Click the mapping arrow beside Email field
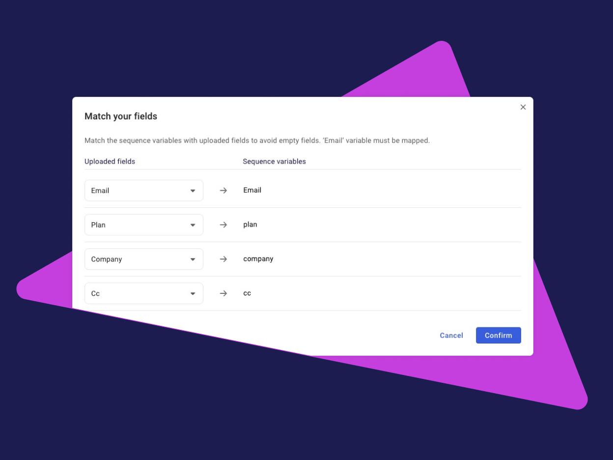The height and width of the screenshot is (460, 613). (x=223, y=190)
